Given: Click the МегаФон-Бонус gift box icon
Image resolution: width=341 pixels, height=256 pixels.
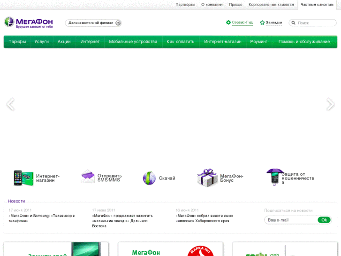Looking at the screenshot, I should (x=207, y=178).
